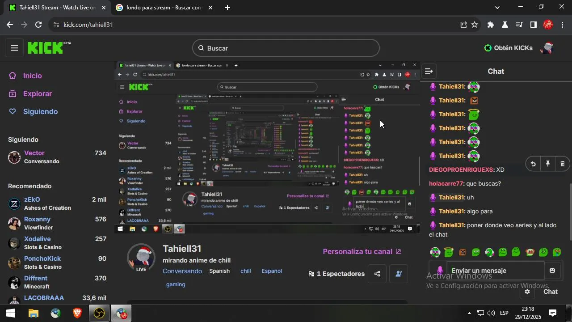Open File Explorer from taskbar

(34, 314)
